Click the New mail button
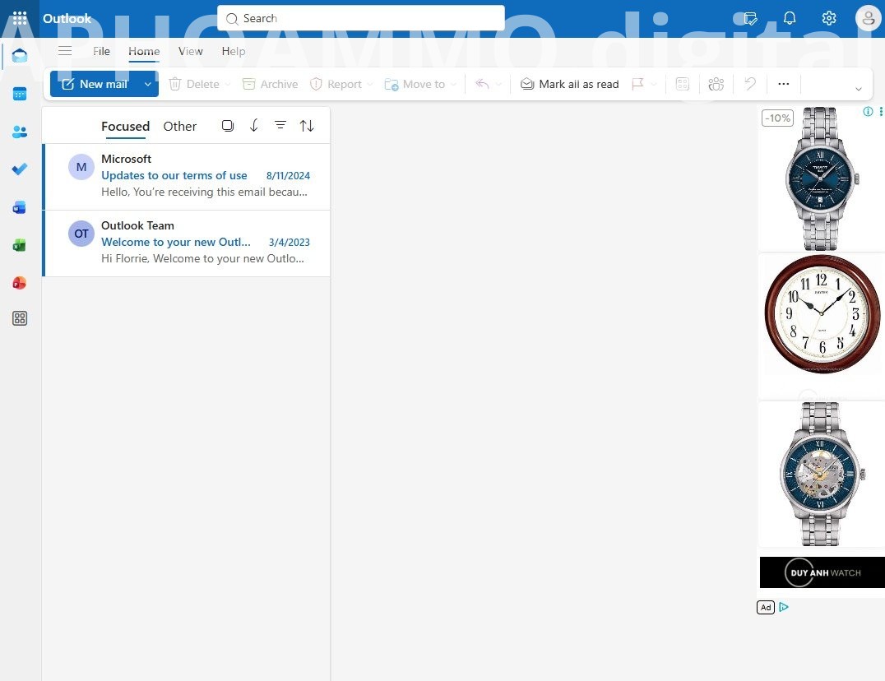The image size is (885, 681). pos(94,84)
